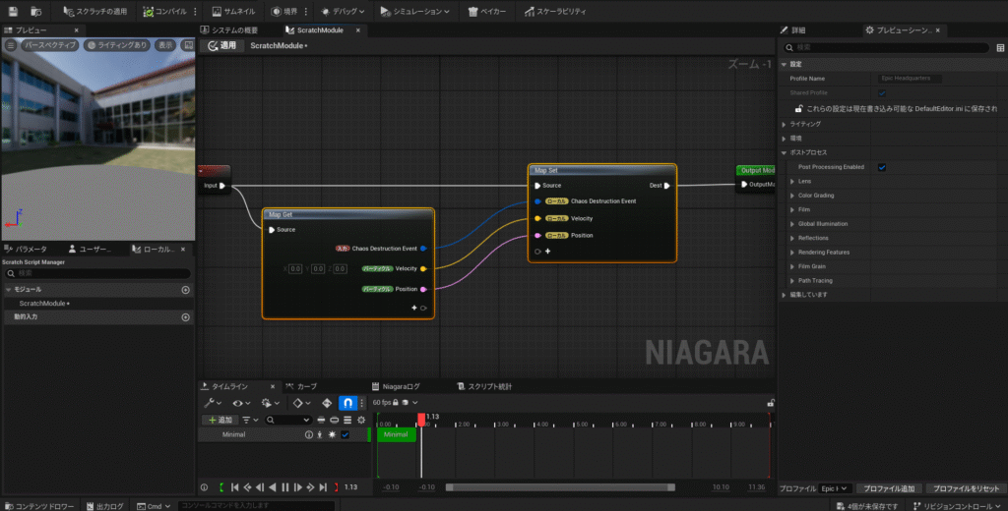Switch to the システムの概要 tab
The width and height of the screenshot is (1008, 511).
pos(229,30)
